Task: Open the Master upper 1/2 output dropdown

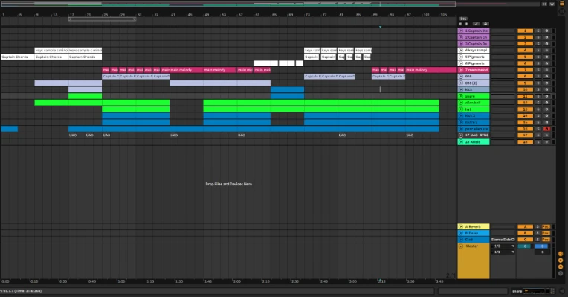Action: (x=503, y=246)
